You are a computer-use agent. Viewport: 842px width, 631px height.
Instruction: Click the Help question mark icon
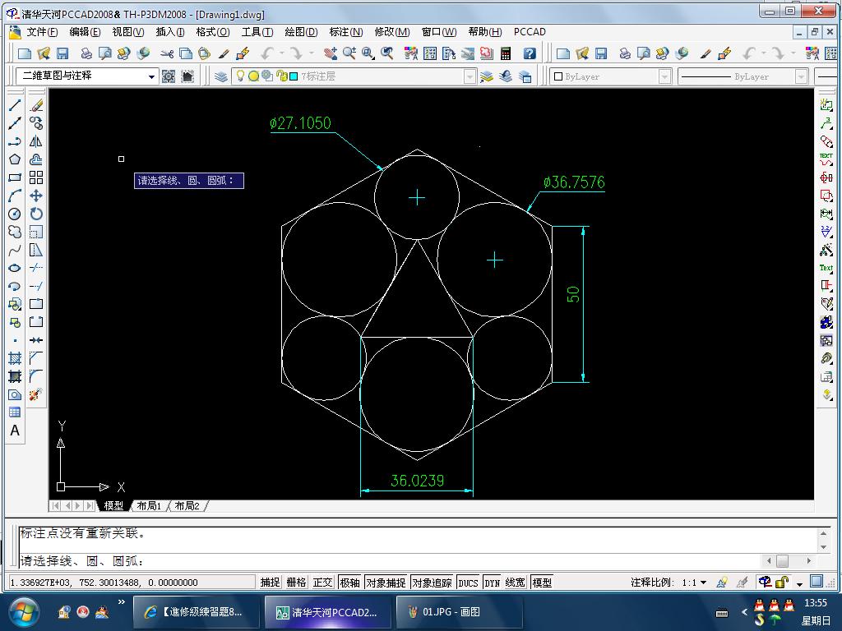point(530,53)
